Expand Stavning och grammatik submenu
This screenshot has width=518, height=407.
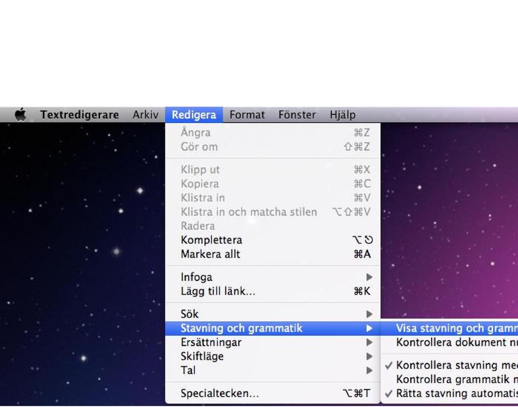click(273, 329)
